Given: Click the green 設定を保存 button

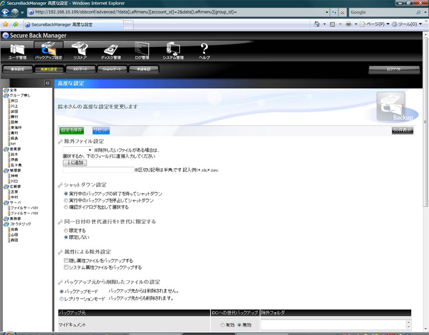Looking at the screenshot, I should 71,131.
